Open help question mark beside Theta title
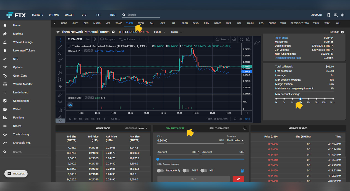The height and width of the screenshot is (191, 350). (113, 32)
